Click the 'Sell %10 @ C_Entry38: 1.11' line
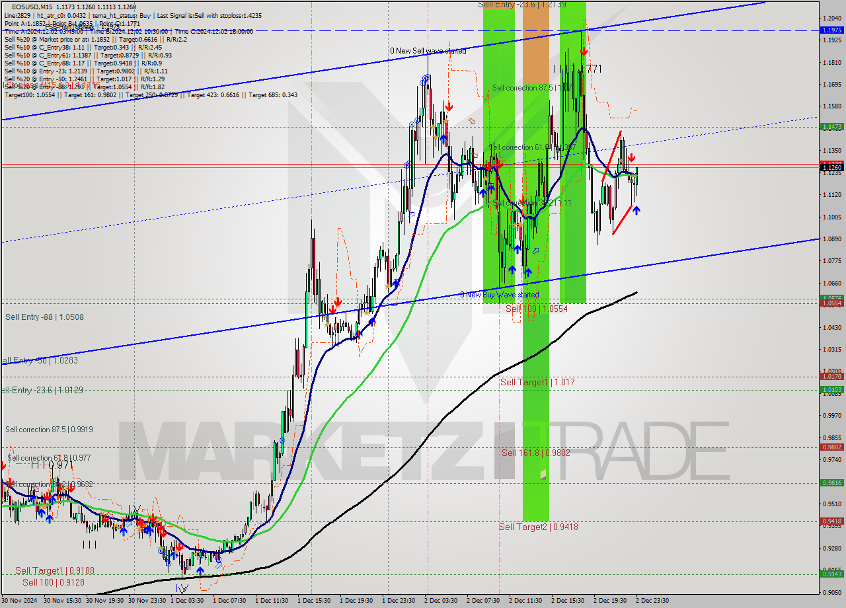Viewport: 846px width, 608px height. [83, 47]
